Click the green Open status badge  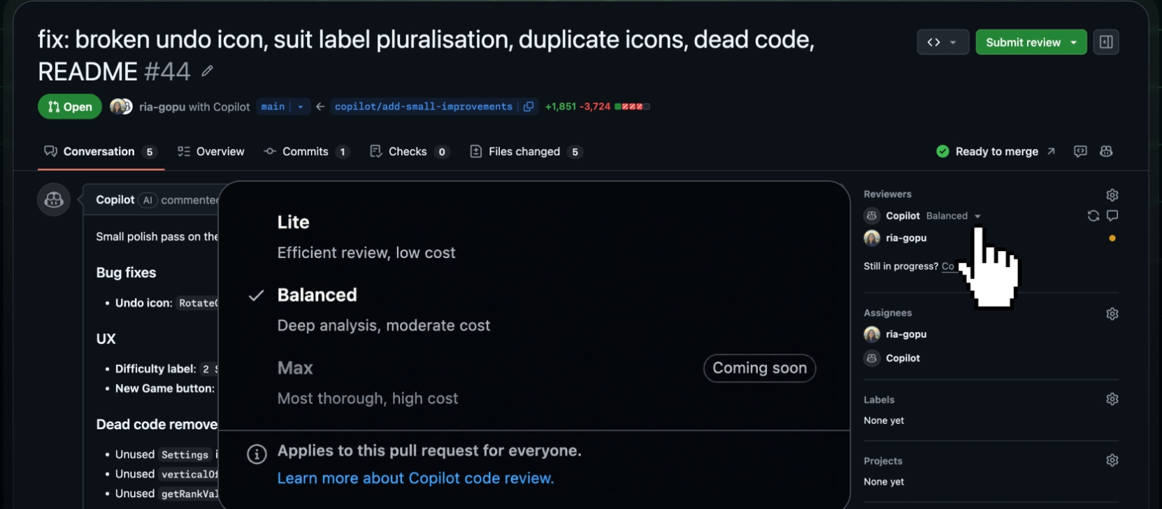click(70, 107)
